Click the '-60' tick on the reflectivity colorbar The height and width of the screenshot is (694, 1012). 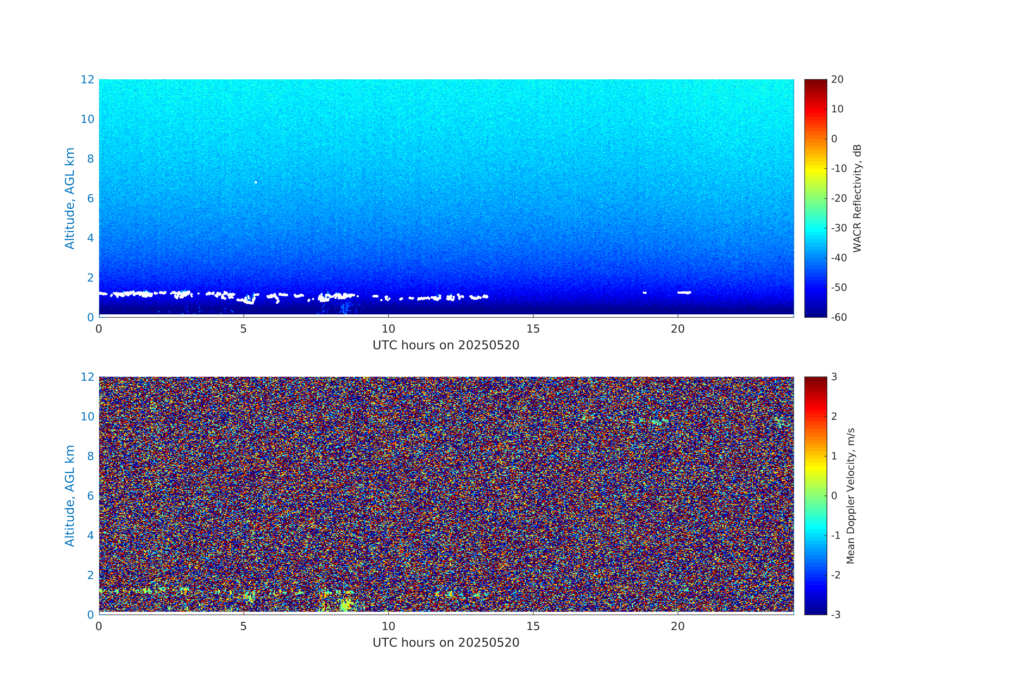tap(839, 317)
